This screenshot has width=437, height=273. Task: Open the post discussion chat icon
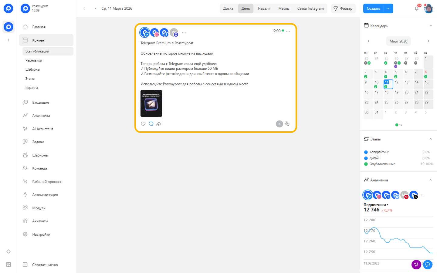pos(287,124)
